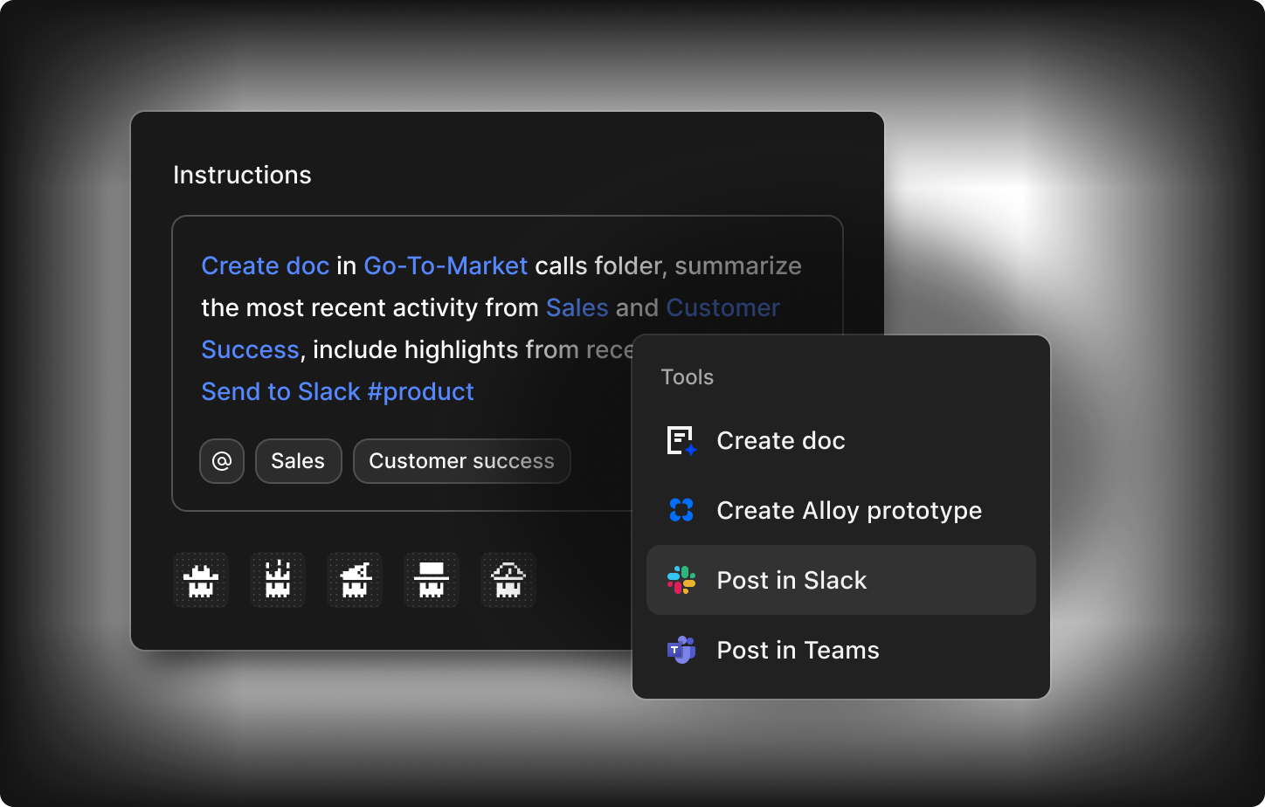Click the blue Sales mention in instructions text
Viewport: 1265px width, 807px height.
[x=577, y=307]
